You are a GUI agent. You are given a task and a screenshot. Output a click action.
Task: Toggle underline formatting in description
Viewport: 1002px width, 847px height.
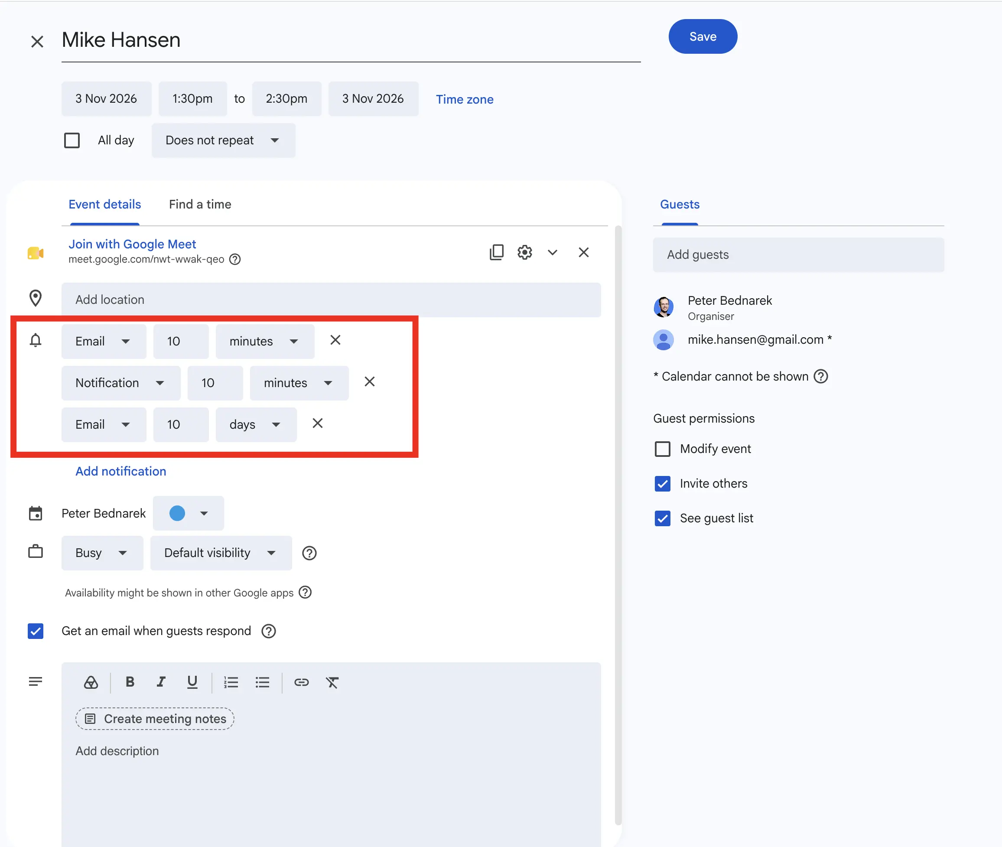(192, 682)
